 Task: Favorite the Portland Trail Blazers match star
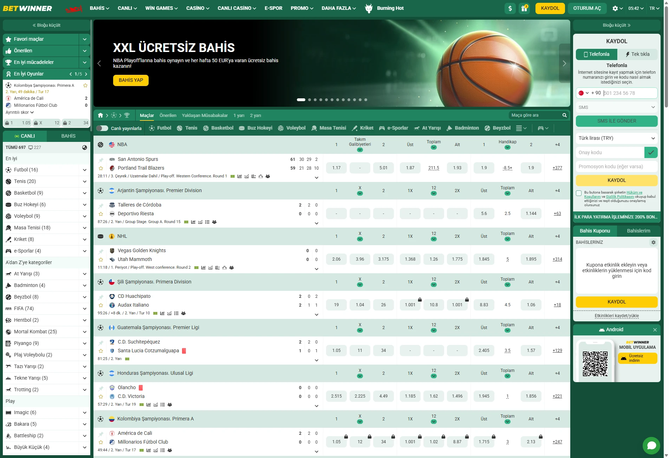coord(101,168)
